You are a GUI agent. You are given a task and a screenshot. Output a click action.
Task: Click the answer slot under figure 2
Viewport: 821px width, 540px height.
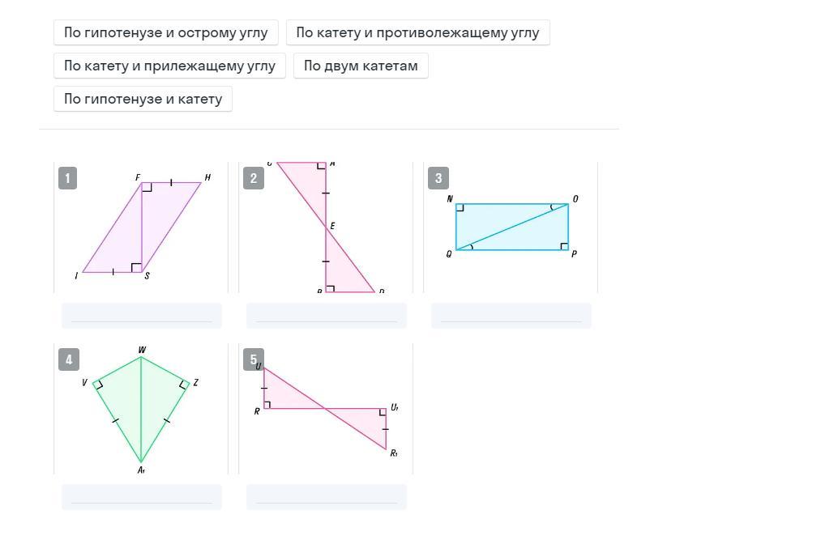click(327, 315)
